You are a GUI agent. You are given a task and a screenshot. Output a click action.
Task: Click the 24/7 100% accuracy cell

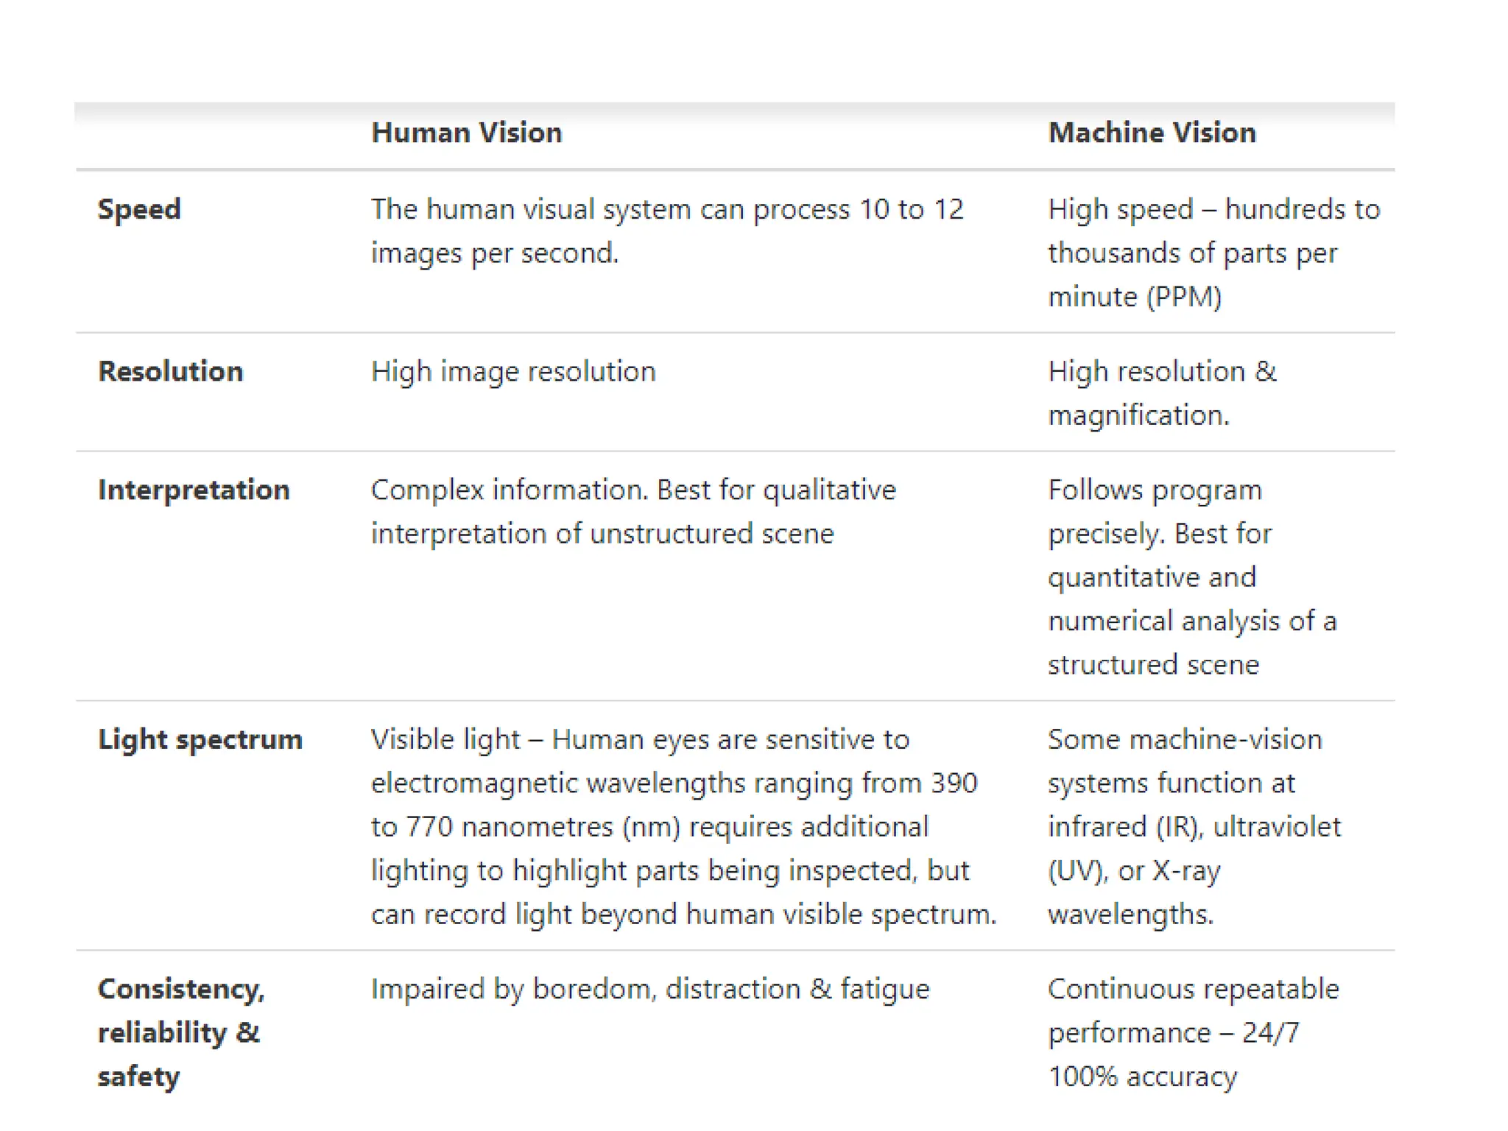point(1194,1033)
